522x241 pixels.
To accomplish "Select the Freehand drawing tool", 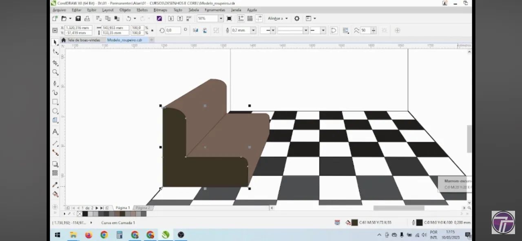I will pyautogui.click(x=55, y=83).
